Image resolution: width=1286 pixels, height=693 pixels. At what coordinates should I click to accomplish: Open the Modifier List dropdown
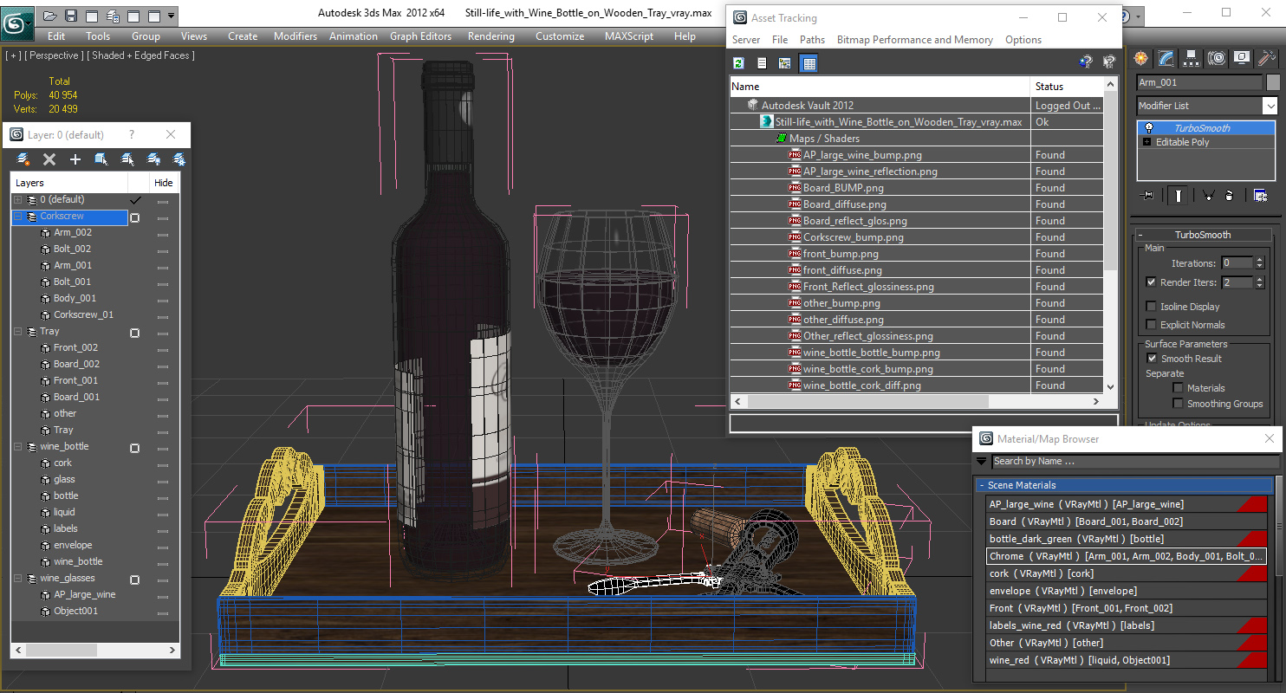[x=1270, y=106]
